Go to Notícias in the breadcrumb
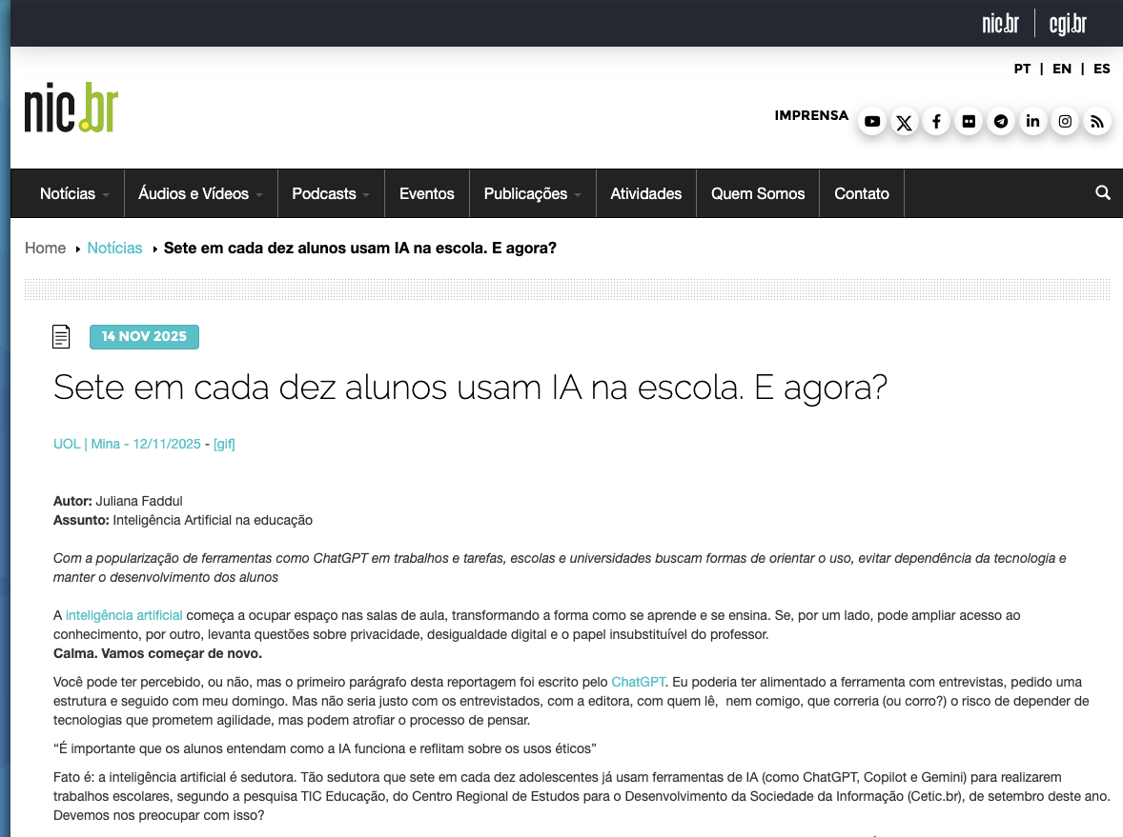Image resolution: width=1123 pixels, height=837 pixels. point(114,249)
